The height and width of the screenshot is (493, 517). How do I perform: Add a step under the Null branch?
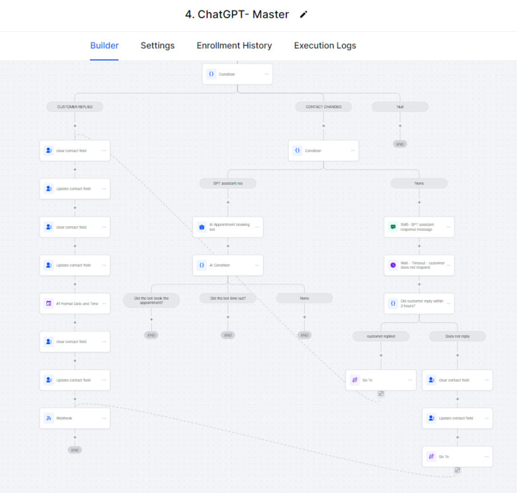(400, 126)
